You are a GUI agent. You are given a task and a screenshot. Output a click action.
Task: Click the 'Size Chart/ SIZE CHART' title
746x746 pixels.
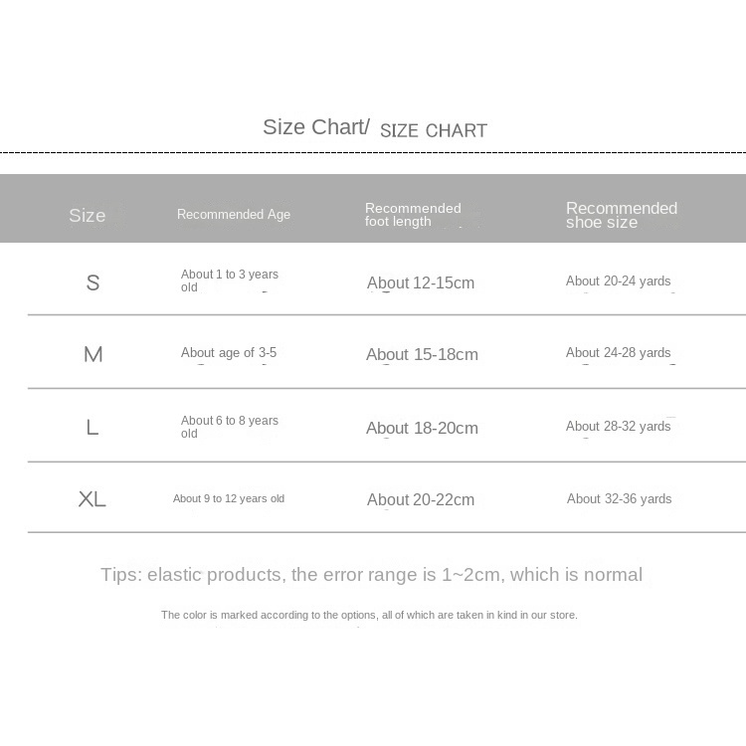tap(374, 128)
